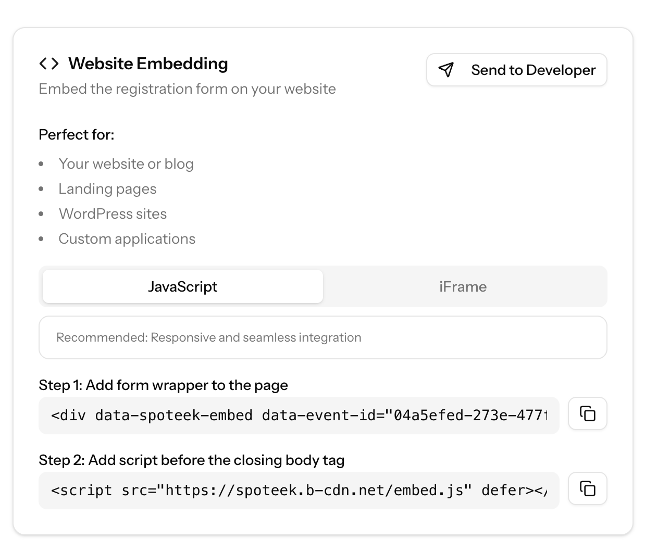Select the Step 2 script code snippet
The width and height of the screenshot is (645, 552).
click(x=299, y=490)
